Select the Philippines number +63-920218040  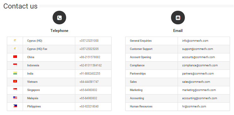pos(89,106)
